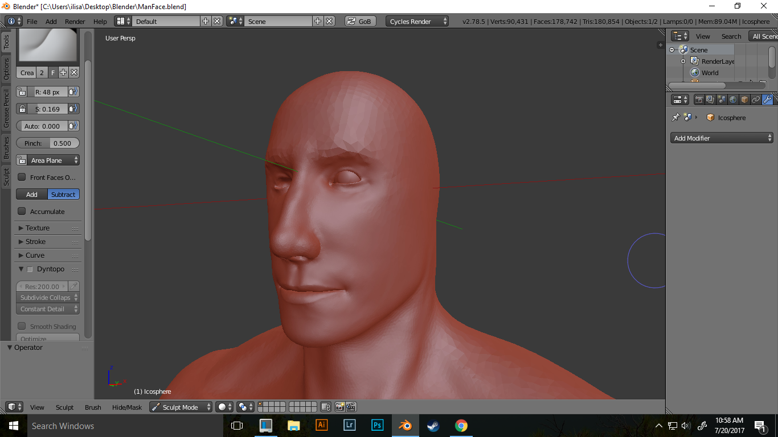Select the Add direction button
This screenshot has width=778, height=437.
pyautogui.click(x=32, y=194)
